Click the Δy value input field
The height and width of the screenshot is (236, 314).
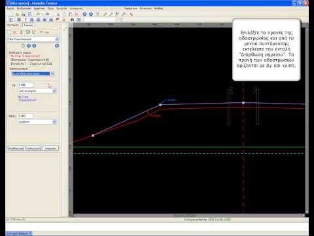[x=26, y=85]
